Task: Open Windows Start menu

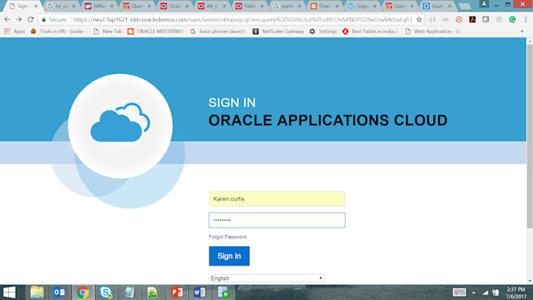Action: [x=9, y=292]
